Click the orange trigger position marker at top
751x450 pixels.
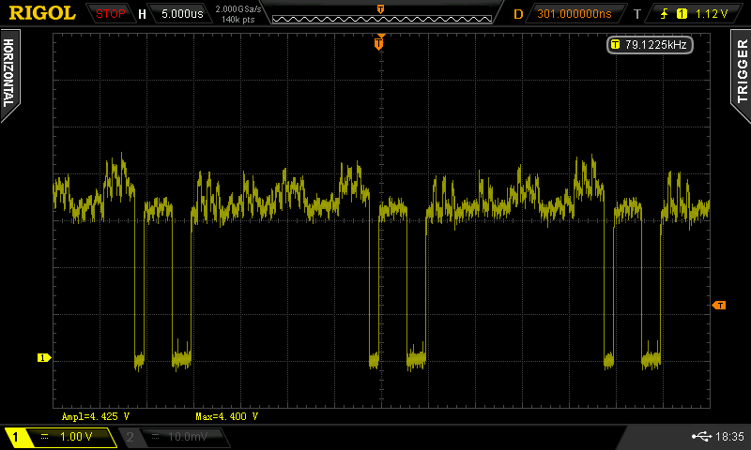379,43
